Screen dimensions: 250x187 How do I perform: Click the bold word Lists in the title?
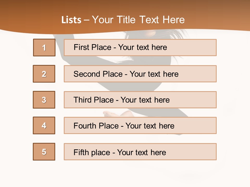(x=71, y=20)
